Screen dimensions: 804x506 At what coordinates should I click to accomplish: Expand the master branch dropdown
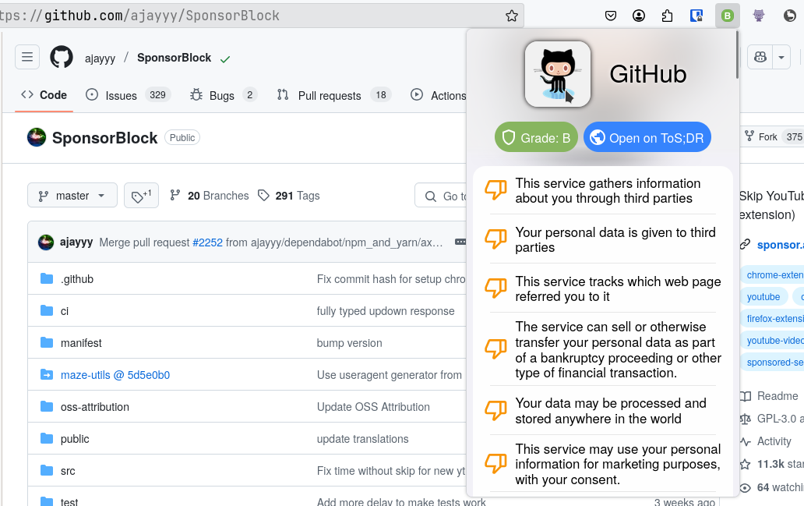coord(72,196)
